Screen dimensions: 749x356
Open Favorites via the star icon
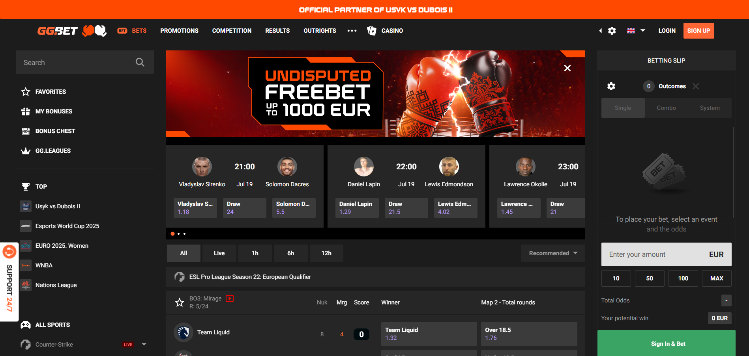(x=26, y=92)
